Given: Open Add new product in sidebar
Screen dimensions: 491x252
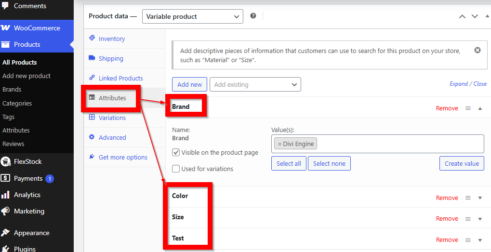Looking at the screenshot, I should [x=27, y=76].
